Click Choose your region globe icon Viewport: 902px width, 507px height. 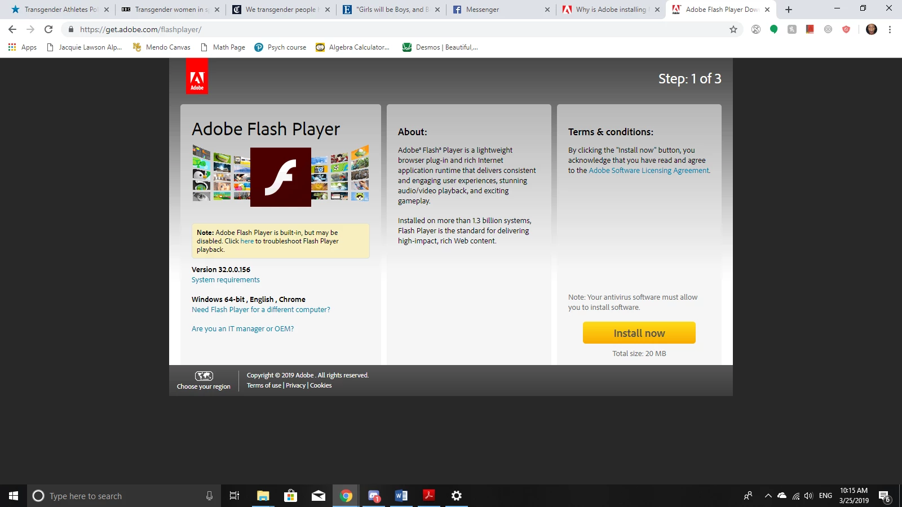(x=204, y=376)
